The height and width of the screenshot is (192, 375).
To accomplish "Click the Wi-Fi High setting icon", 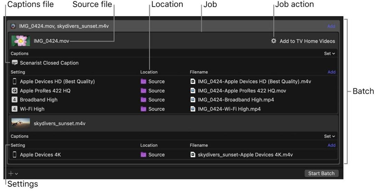I will [15, 109].
